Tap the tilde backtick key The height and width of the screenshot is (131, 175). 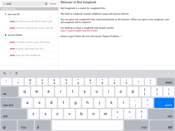click(6, 82)
